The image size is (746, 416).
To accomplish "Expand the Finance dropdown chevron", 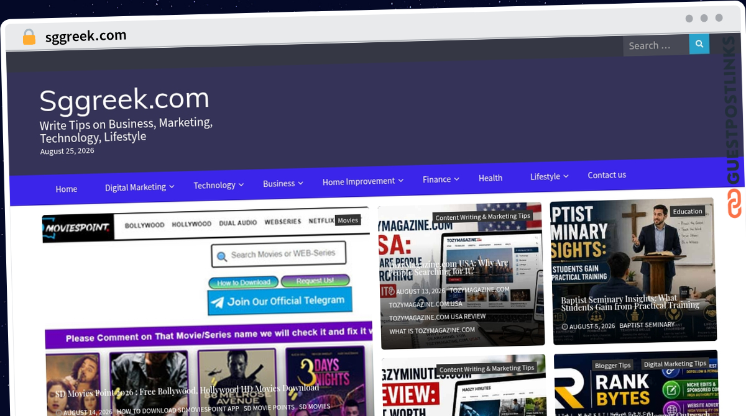I will point(456,179).
